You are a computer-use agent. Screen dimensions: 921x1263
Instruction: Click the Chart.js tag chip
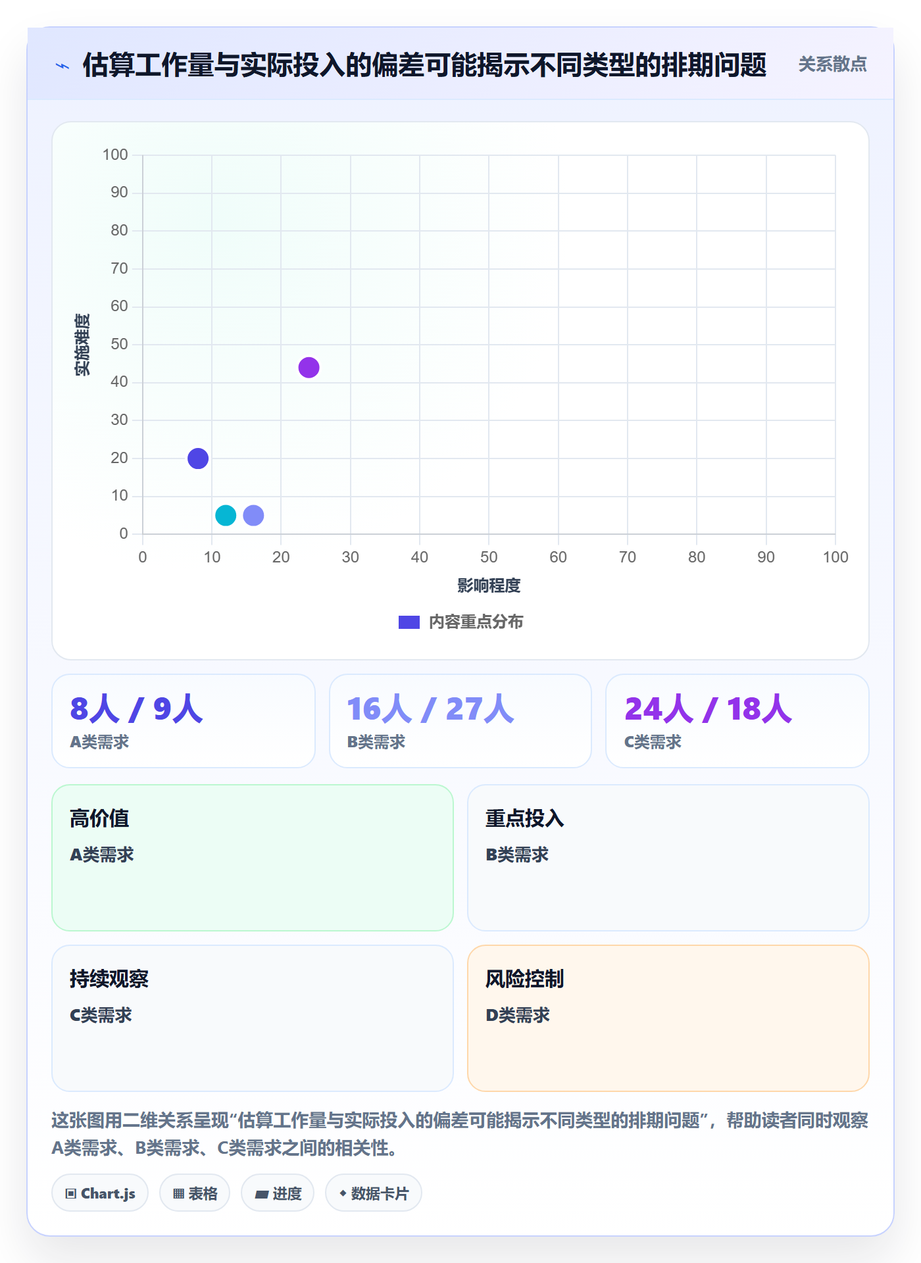click(100, 1193)
